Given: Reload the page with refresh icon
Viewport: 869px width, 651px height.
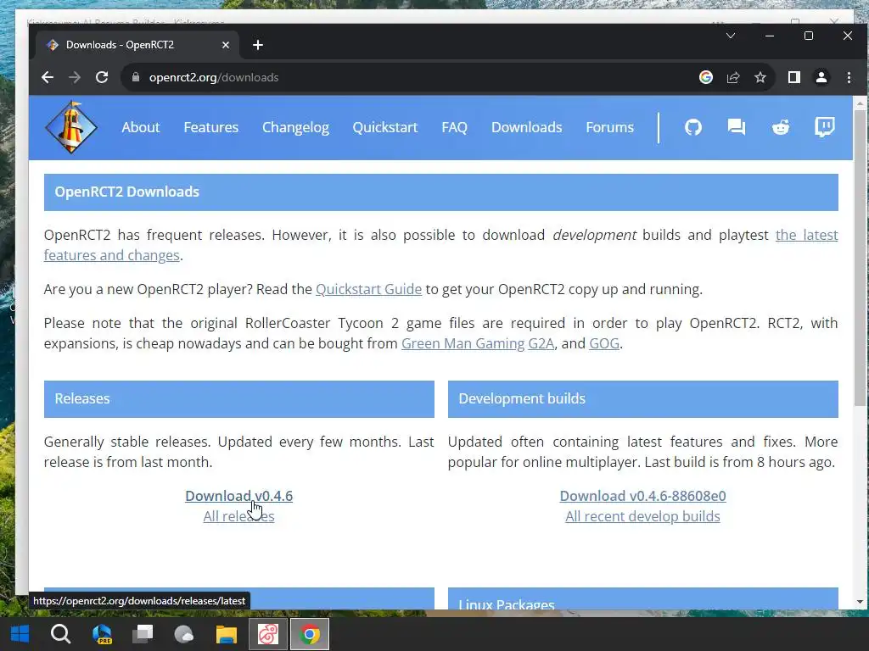Looking at the screenshot, I should point(102,77).
